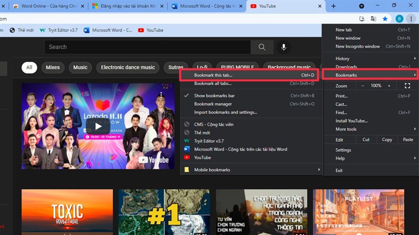The height and width of the screenshot is (235, 419).
Task: Open Thẻ mới bookmark in bookmarks bar
Action: [x=21, y=30]
